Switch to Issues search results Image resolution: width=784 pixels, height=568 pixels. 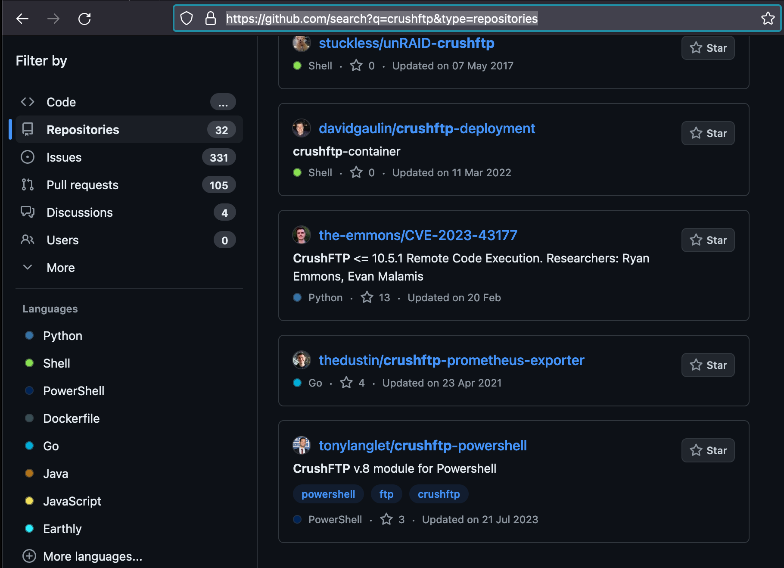pyautogui.click(x=64, y=157)
